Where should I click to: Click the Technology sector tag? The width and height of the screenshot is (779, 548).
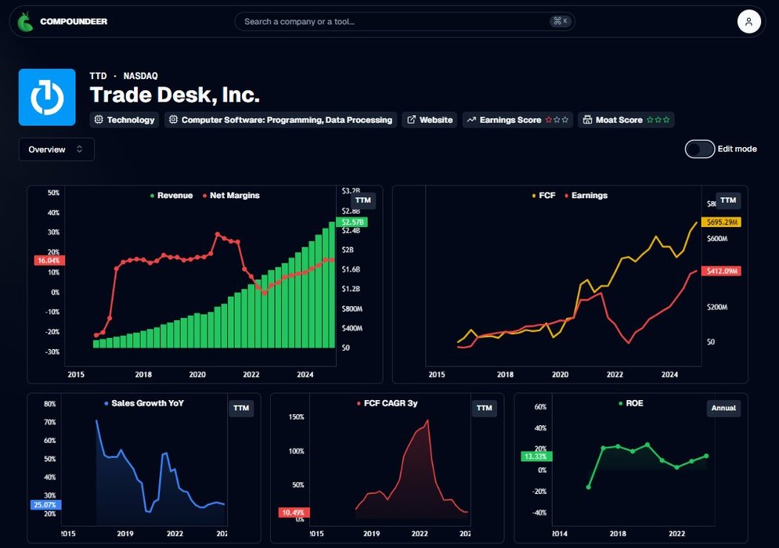pyautogui.click(x=124, y=120)
